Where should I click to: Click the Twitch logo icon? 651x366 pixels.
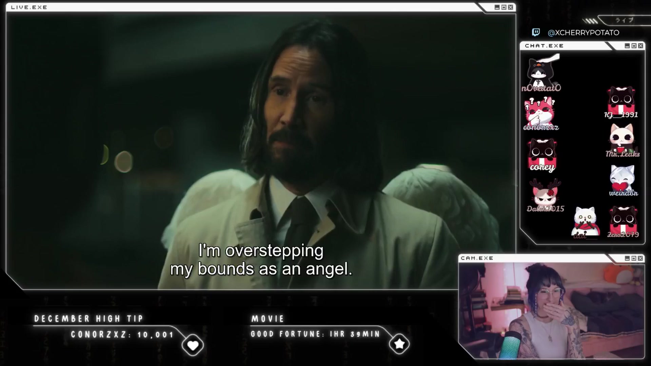(x=536, y=32)
